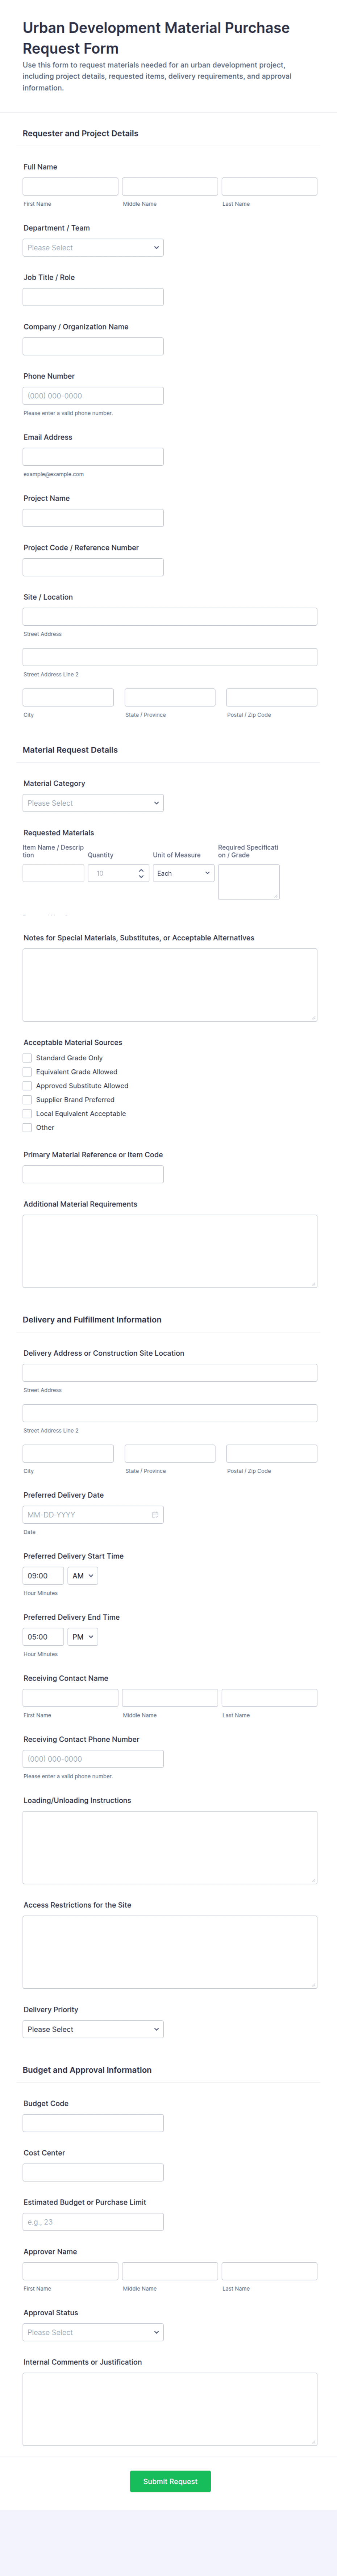The width and height of the screenshot is (337, 2576).
Task: Open the Unit of Measure dropdown
Action: 183,873
